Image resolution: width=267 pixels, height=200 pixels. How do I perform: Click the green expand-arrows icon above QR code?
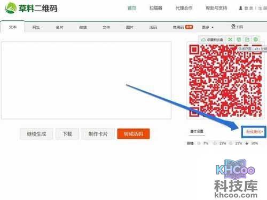(230, 39)
